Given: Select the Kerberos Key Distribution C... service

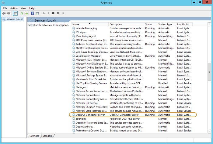Looking at the screenshot, I should click(91, 44).
